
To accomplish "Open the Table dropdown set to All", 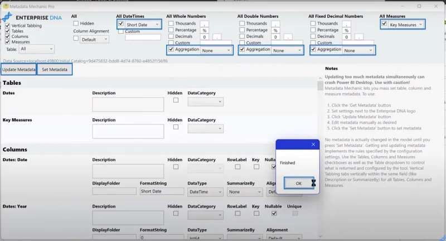I will click(36, 49).
